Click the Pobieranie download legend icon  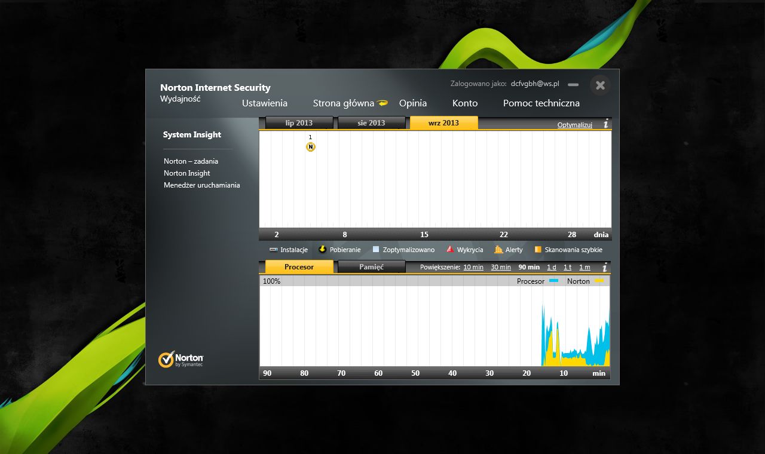coord(323,250)
